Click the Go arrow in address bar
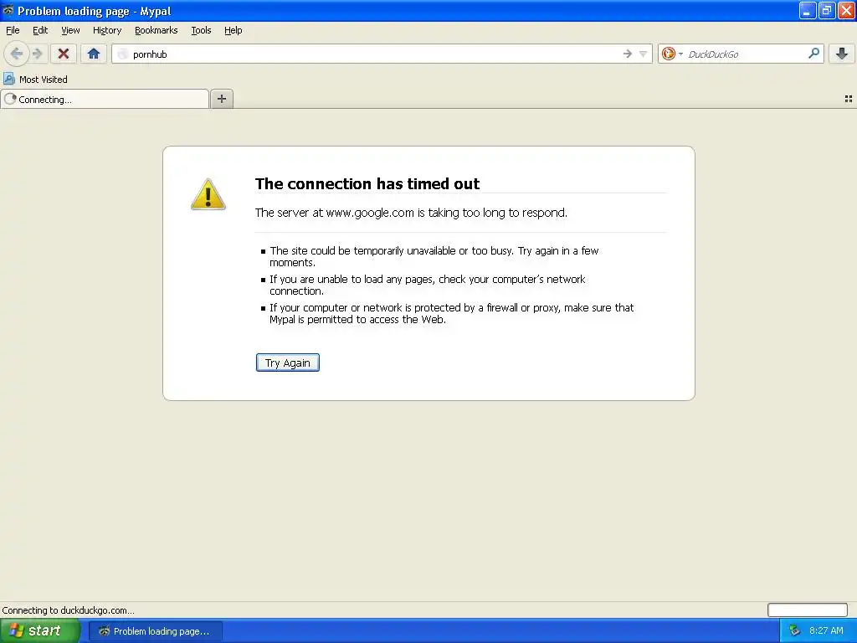The image size is (857, 643). click(x=627, y=54)
